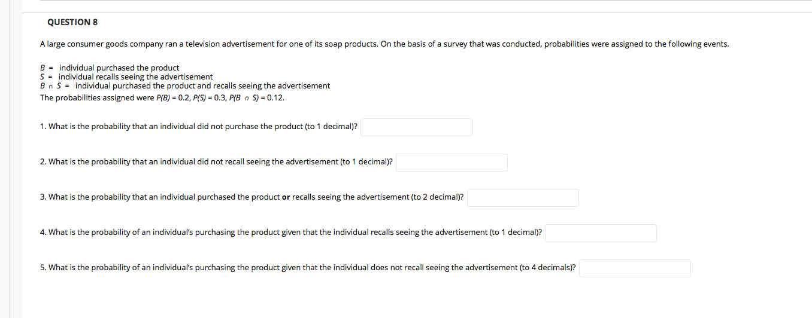Image resolution: width=812 pixels, height=318 pixels.
Task: Click the intro paragraph about soap advertisement
Action: [x=384, y=44]
